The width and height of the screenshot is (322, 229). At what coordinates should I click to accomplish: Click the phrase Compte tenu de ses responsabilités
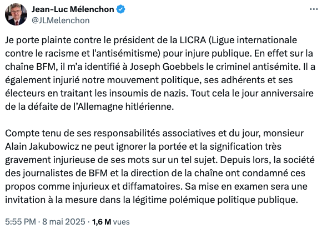tap(83, 134)
